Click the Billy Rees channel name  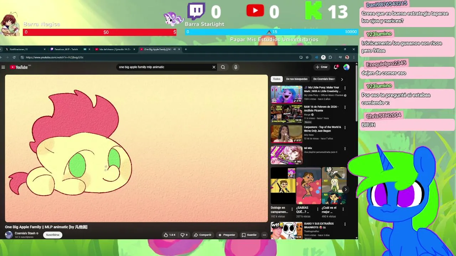pos(309,135)
